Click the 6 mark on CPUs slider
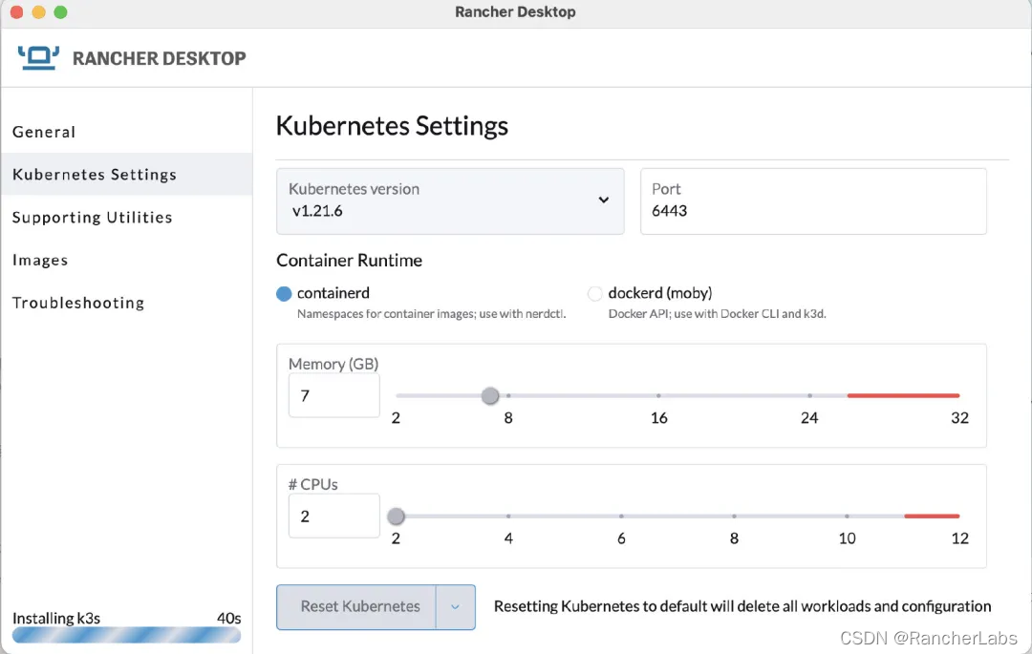 pos(621,538)
